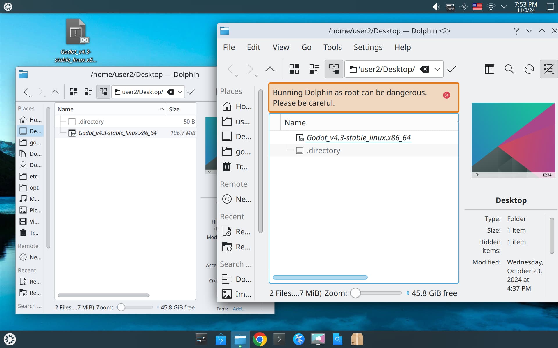Open etc place in first Dolphin sidebar

30,176
